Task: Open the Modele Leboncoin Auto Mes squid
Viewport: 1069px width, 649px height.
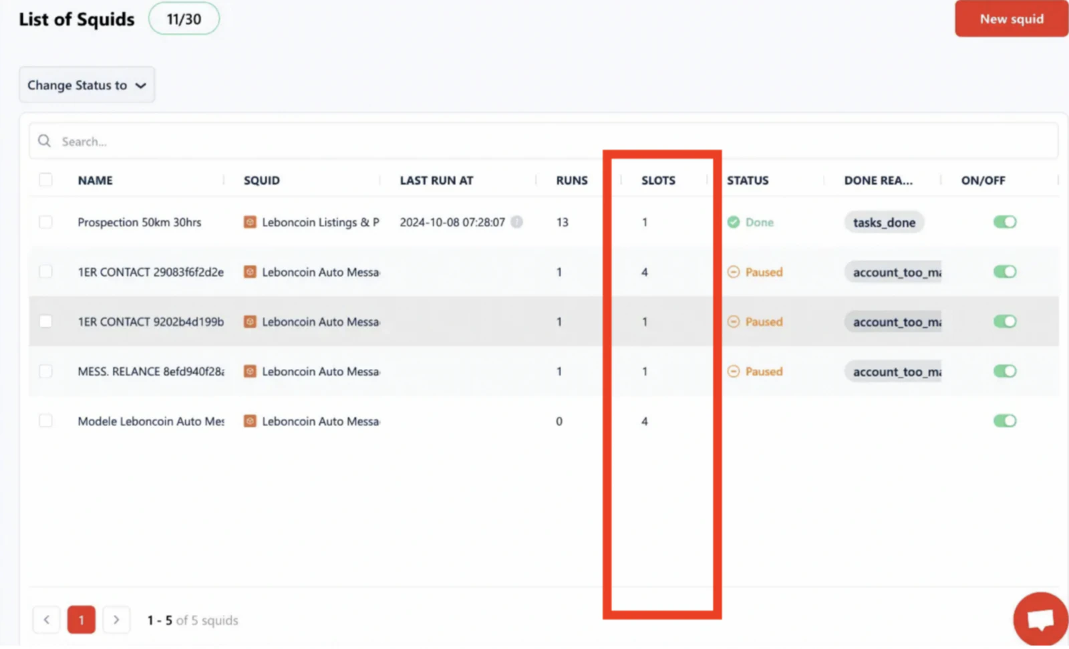Action: [x=151, y=421]
